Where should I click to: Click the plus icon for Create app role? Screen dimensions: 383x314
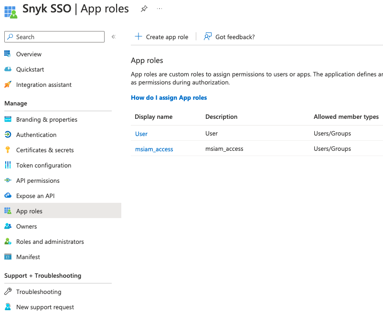138,37
